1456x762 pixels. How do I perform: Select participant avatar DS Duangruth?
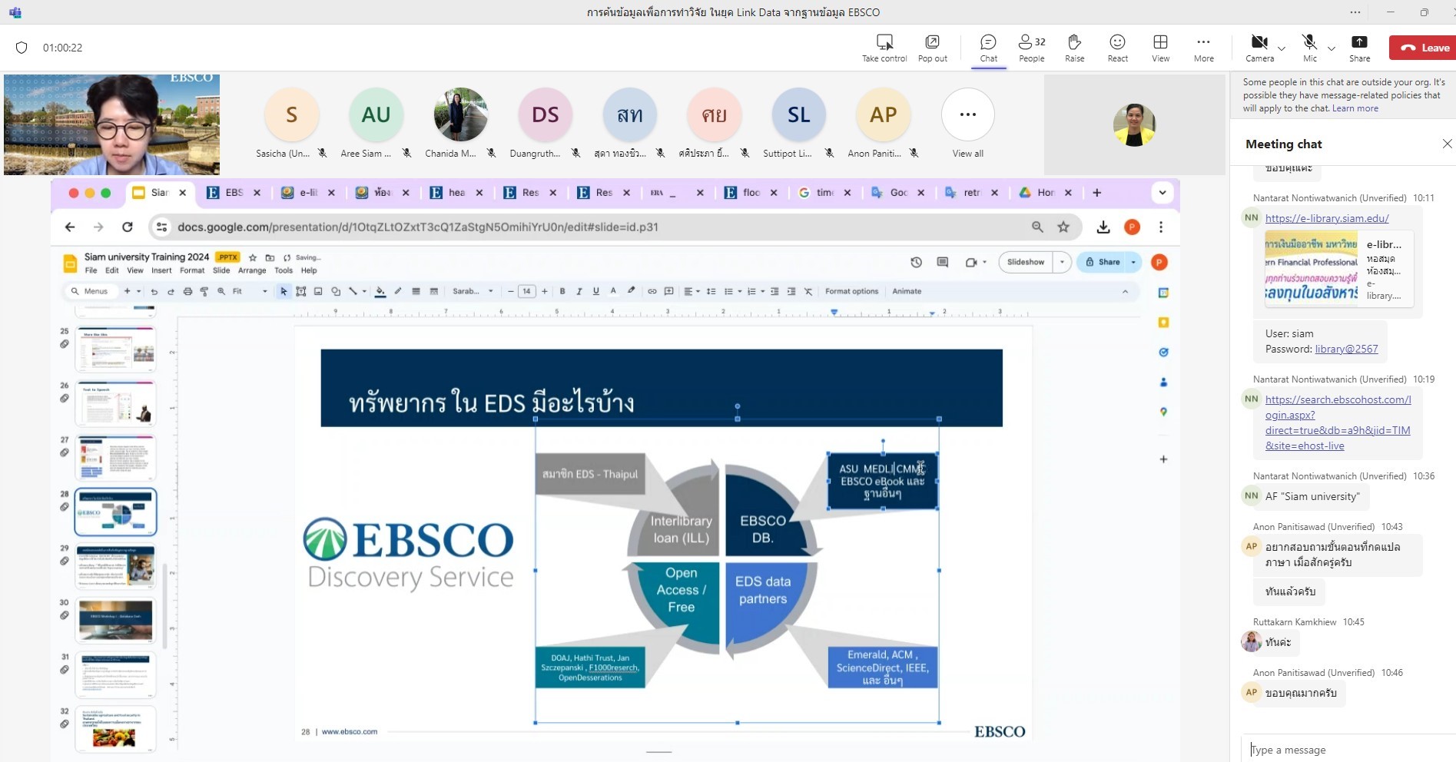pyautogui.click(x=545, y=115)
